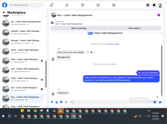Click the Facebook logo
The height and width of the screenshot is (124, 167).
[x=5, y=5]
